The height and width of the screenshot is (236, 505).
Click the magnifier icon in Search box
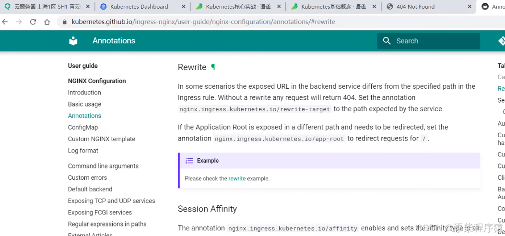[x=387, y=41]
